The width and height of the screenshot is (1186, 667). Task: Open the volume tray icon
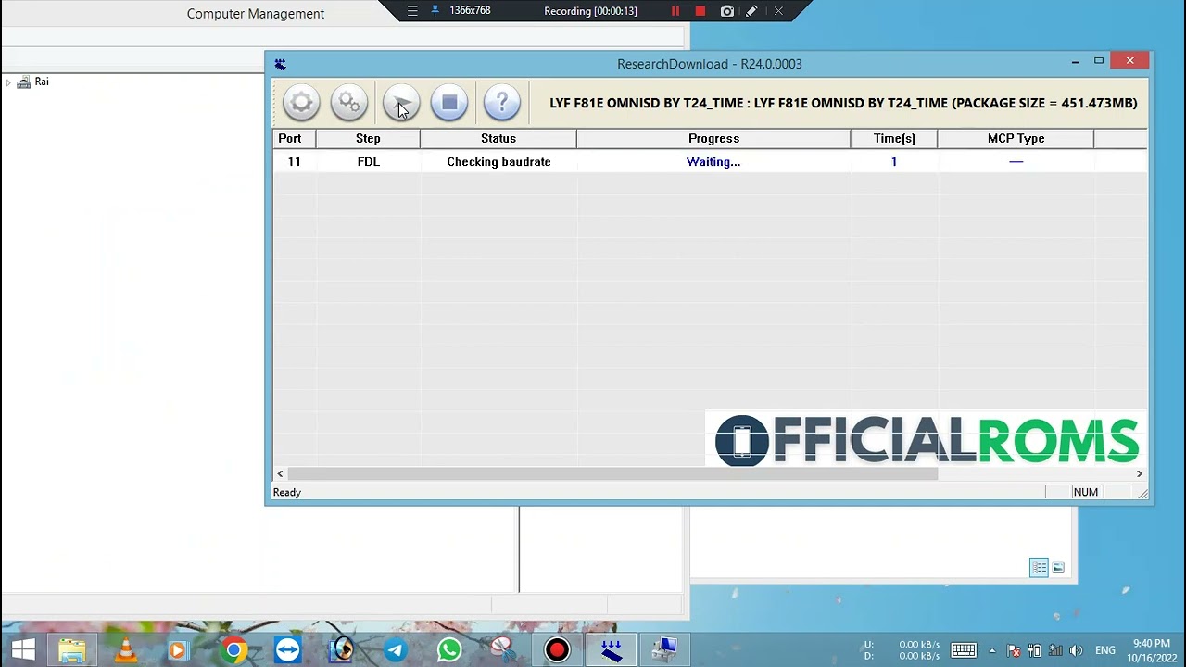[1076, 650]
